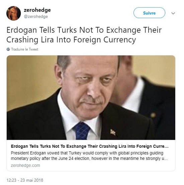Image resolution: width=184 pixels, height=185 pixels.
Task: Click the blue tie in the card image
Action: tap(82, 131)
